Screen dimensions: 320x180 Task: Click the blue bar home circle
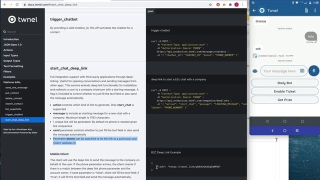coord(284,130)
